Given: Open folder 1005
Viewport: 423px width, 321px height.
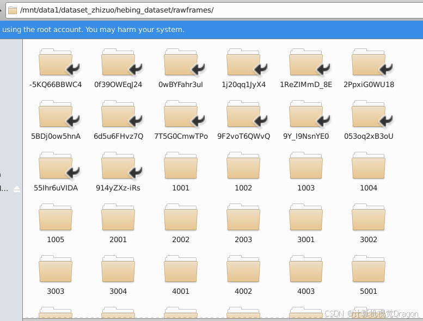Looking at the screenshot, I should coord(56,217).
